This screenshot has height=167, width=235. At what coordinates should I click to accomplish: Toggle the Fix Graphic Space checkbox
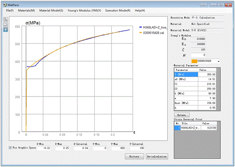[10, 148]
